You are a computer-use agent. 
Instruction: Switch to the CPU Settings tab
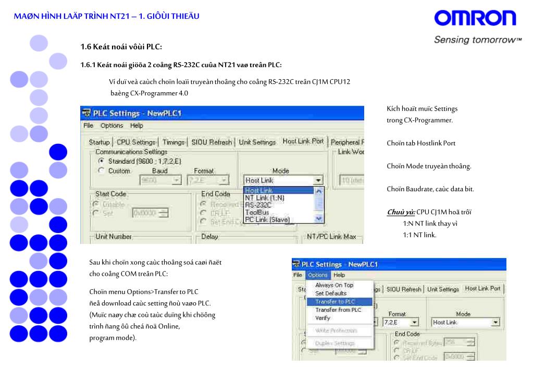coord(136,142)
